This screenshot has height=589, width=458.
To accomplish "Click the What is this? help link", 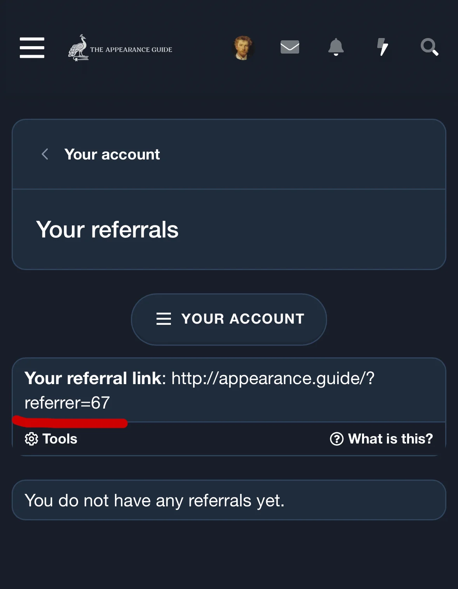I will pos(390,439).
